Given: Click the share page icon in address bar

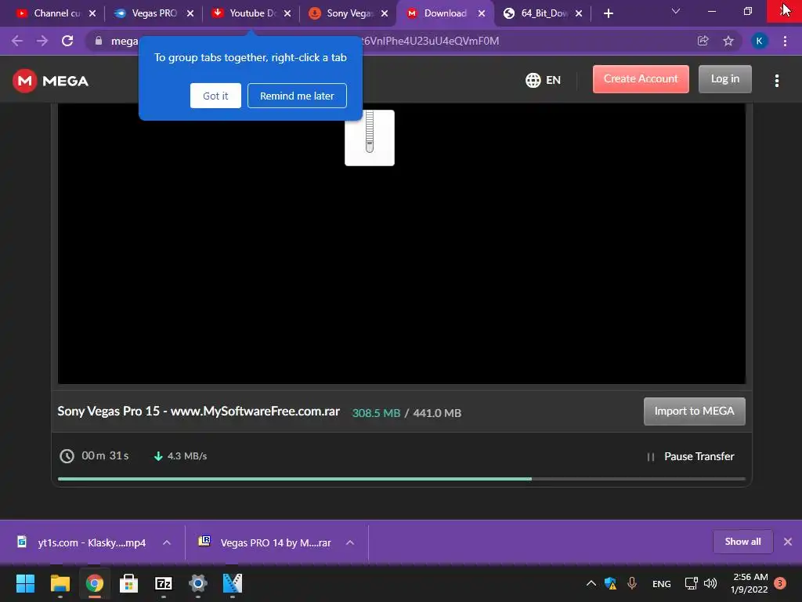Looking at the screenshot, I should click(703, 41).
